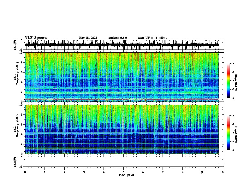Click the "Time (min)" x-axis label
250x193 pixels.
[x=126, y=175]
